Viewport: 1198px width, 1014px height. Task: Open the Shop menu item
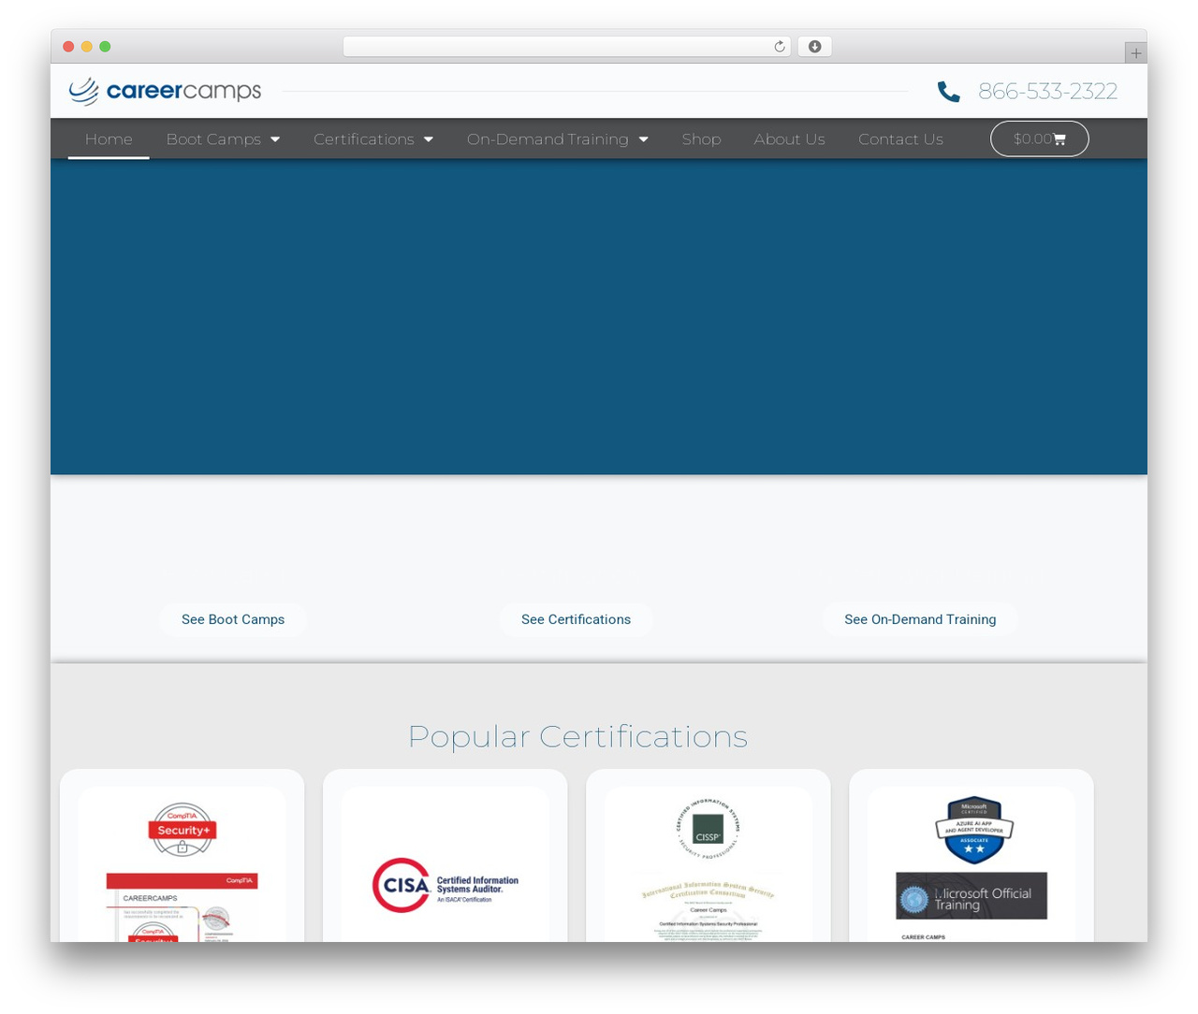point(701,139)
